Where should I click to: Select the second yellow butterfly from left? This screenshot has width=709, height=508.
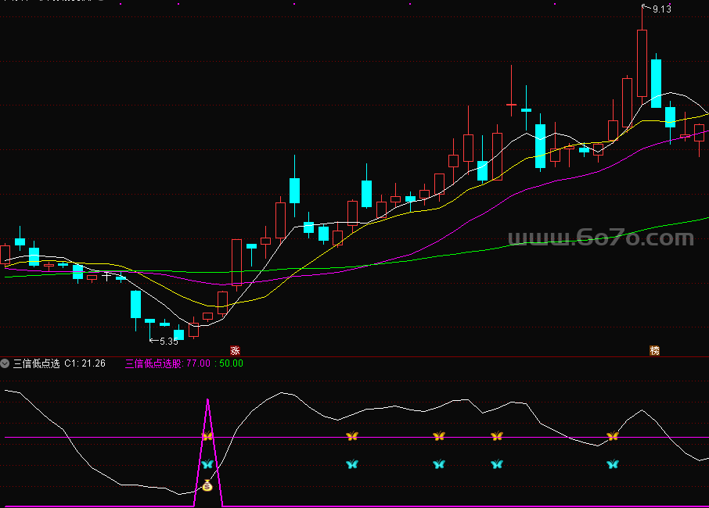point(351,436)
